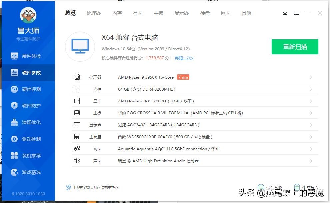330x203 pixels.
Task: Expand the 显卡 row chevron
Action: (311, 101)
